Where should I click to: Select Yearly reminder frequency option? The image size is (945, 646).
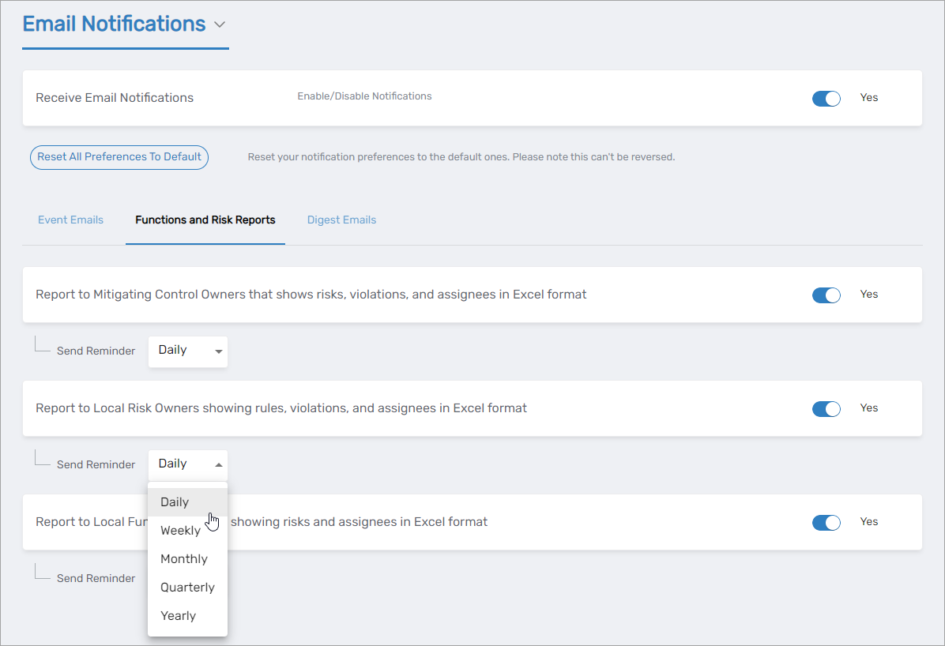pyautogui.click(x=177, y=615)
